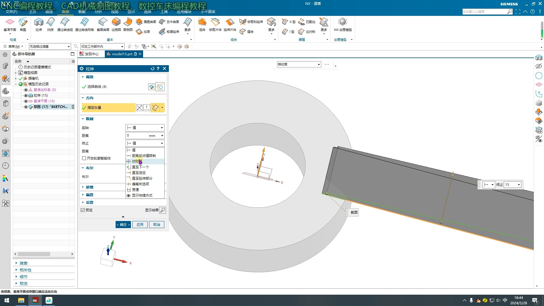Switch to the 分析 ribbon tab

pyautogui.click(x=98, y=12)
